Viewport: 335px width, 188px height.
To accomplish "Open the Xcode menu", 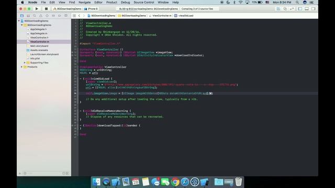I will click(32, 2).
